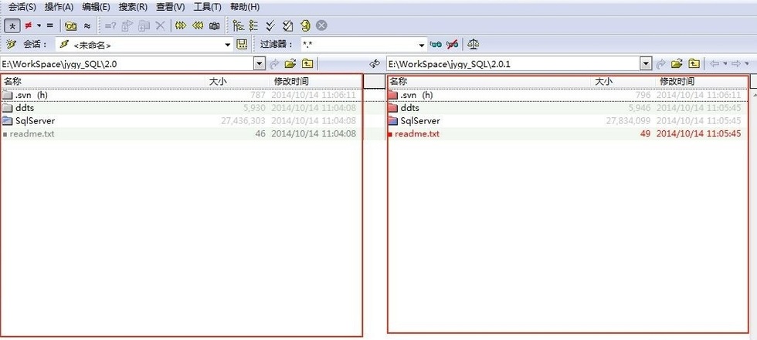This screenshot has height=340, width=757.
Task: Click the Copy to Left yellow arrows icon
Action: click(198, 25)
